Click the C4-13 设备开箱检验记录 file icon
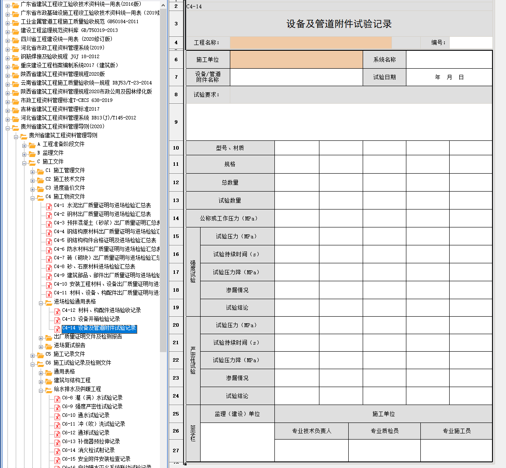 pos(57,320)
